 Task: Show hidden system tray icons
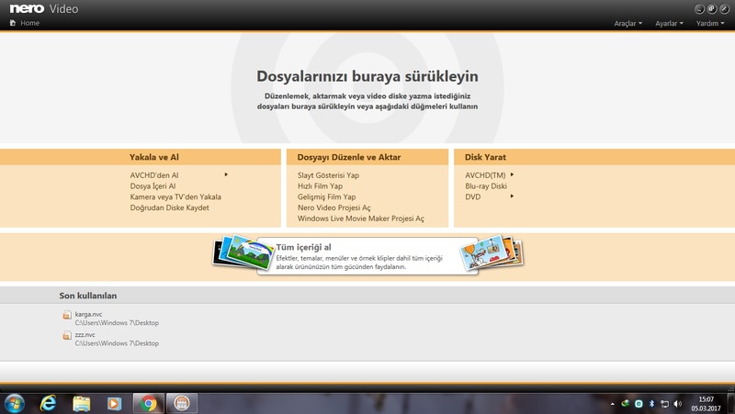[612, 404]
